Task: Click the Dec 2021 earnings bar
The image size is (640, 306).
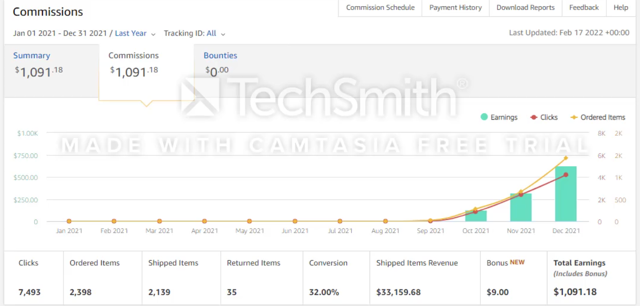Action: [565, 194]
